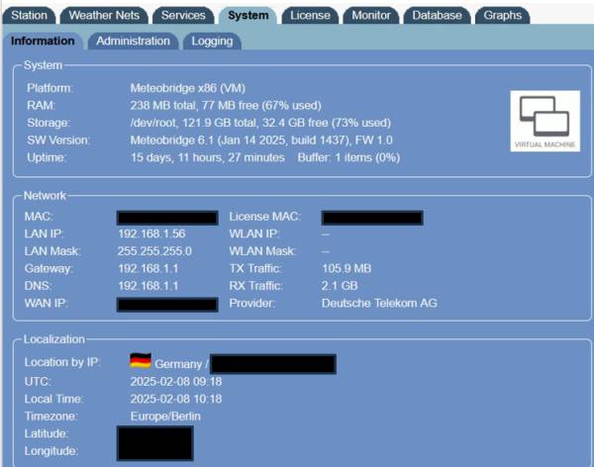Open the Administration sub-tab

tap(133, 41)
